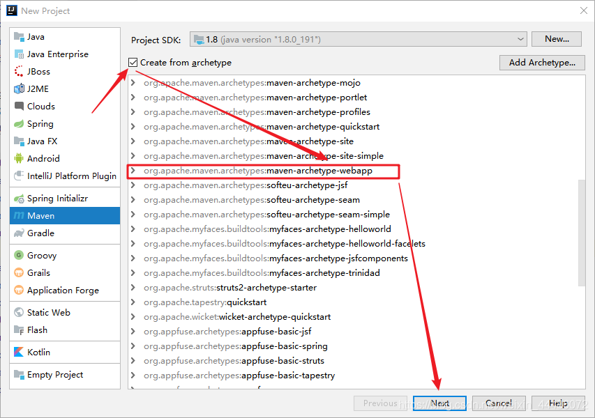Select myfaces-archetype-jsfcomponents row text
This screenshot has width=595, height=418.
point(276,258)
